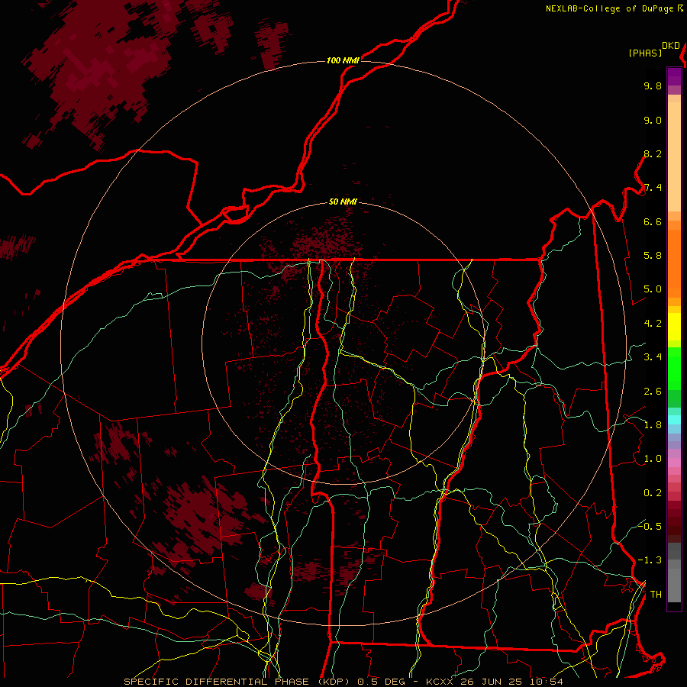The width and height of the screenshot is (687, 687).
Task: Click the 2.6 legend value
Action: coord(653,392)
